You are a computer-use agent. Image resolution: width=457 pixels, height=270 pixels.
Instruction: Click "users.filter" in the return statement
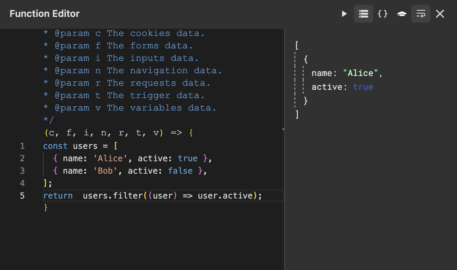tap(113, 196)
